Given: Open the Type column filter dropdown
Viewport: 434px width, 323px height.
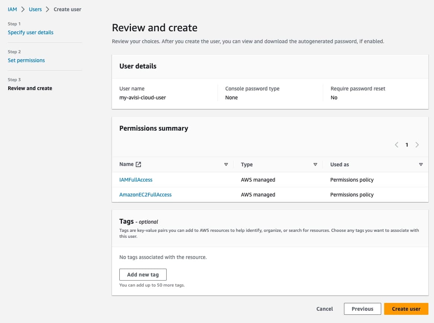Looking at the screenshot, I should coord(315,164).
